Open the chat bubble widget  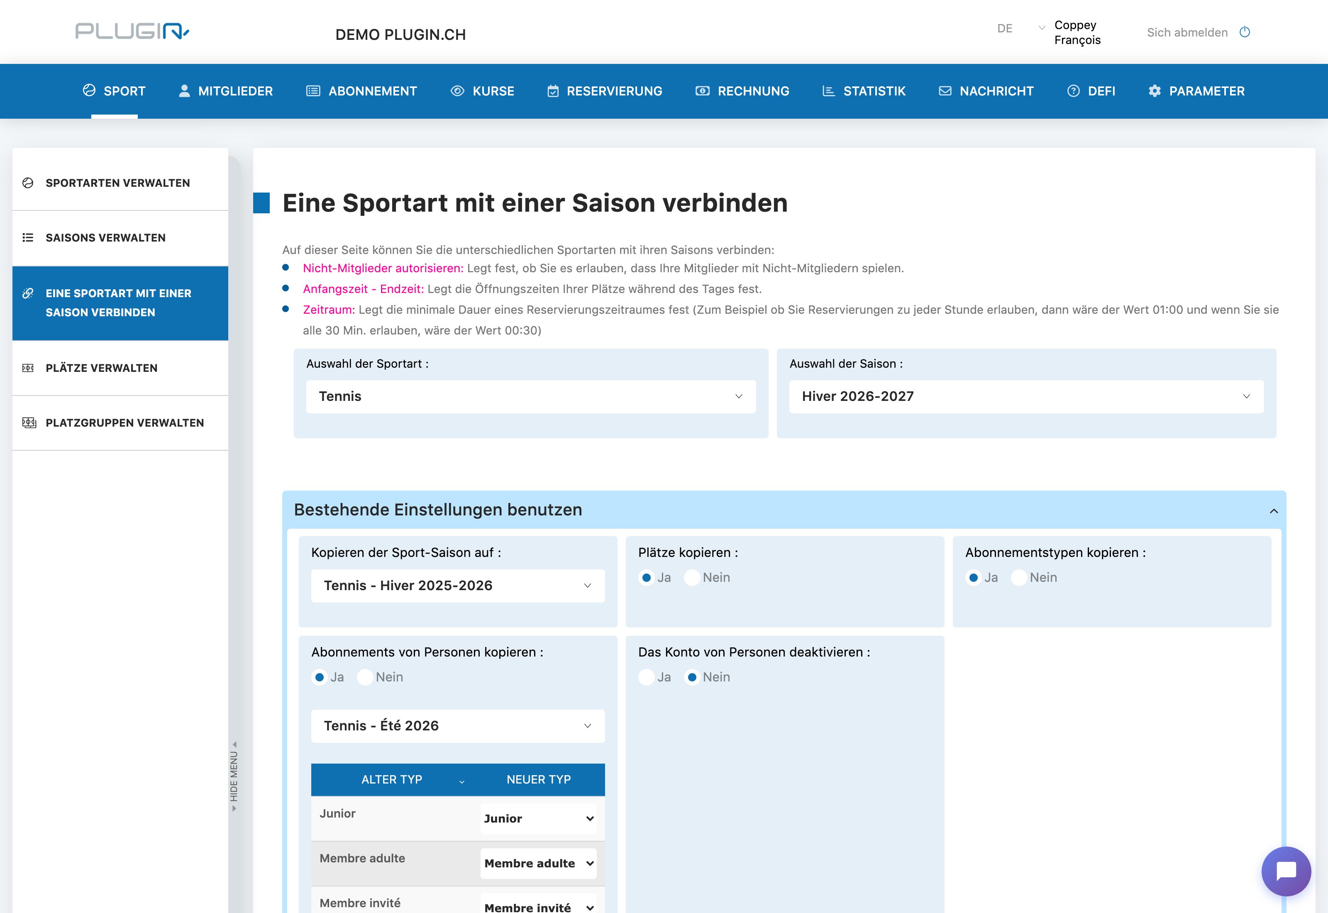(x=1286, y=871)
